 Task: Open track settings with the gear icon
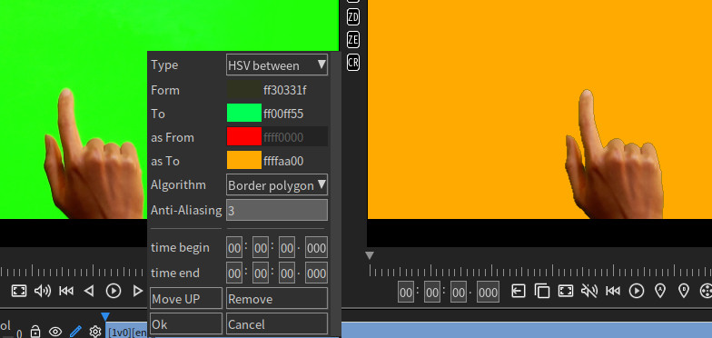(94, 332)
